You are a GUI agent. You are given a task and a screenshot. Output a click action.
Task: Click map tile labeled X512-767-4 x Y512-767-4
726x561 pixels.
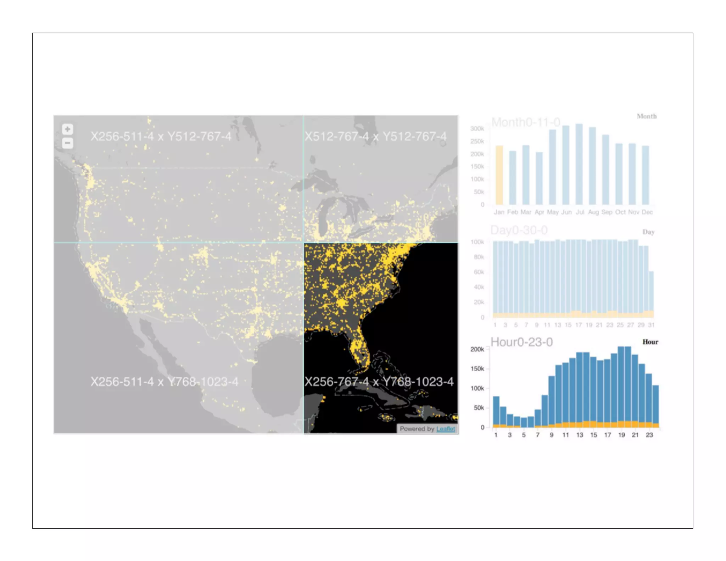click(x=381, y=179)
